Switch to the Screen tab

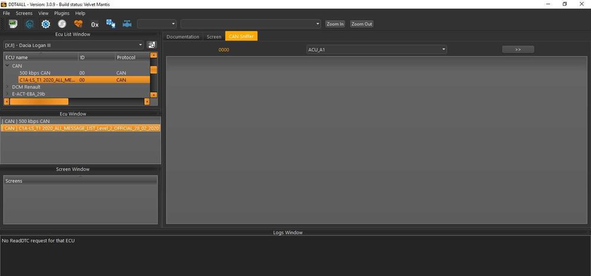click(x=214, y=37)
